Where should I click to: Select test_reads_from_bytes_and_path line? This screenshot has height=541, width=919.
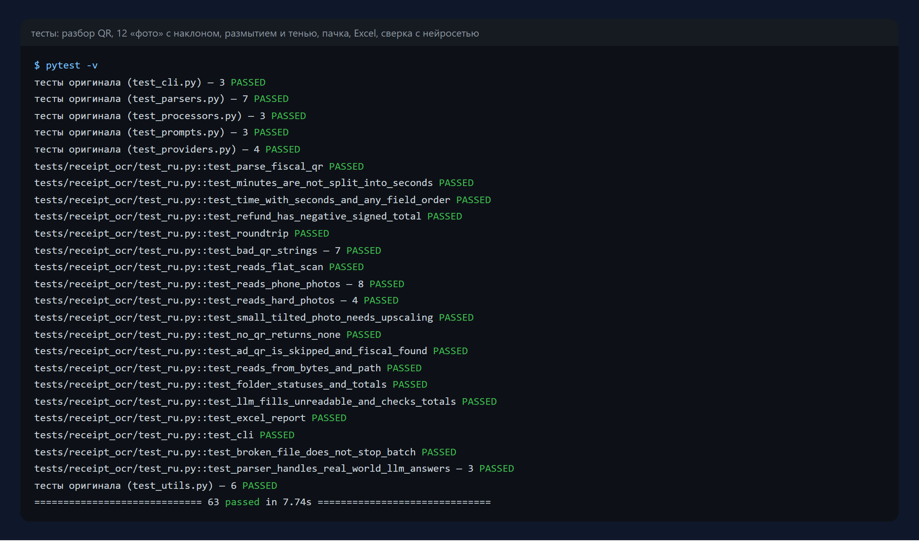(x=228, y=368)
